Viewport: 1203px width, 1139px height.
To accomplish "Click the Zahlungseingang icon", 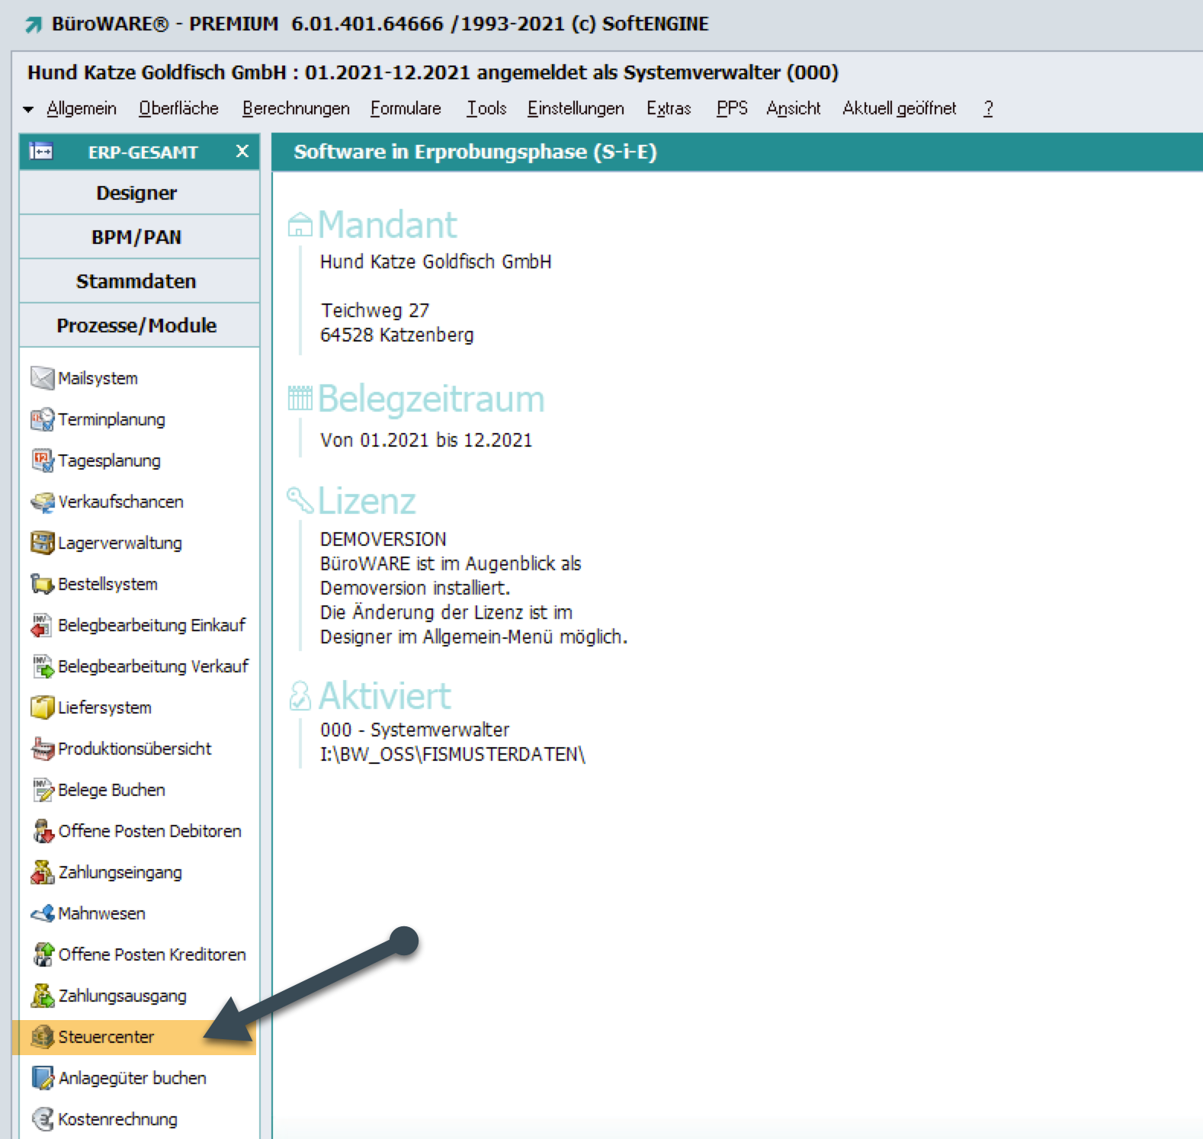I will click(x=42, y=872).
